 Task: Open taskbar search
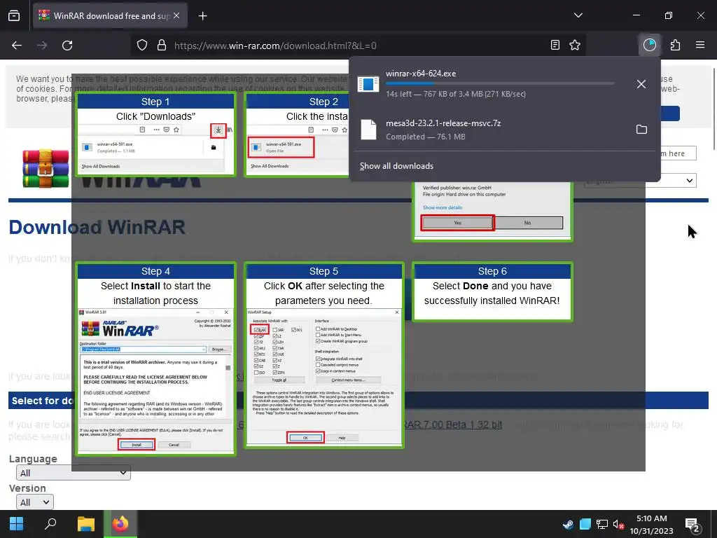[50, 524]
